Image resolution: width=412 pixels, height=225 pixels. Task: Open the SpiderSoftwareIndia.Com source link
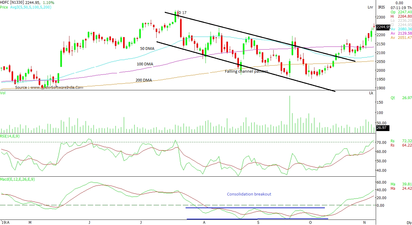(49, 87)
